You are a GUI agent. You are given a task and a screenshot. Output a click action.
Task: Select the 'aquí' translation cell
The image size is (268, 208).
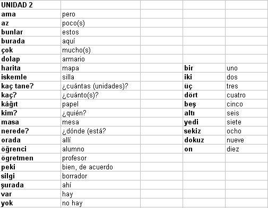click(100, 41)
